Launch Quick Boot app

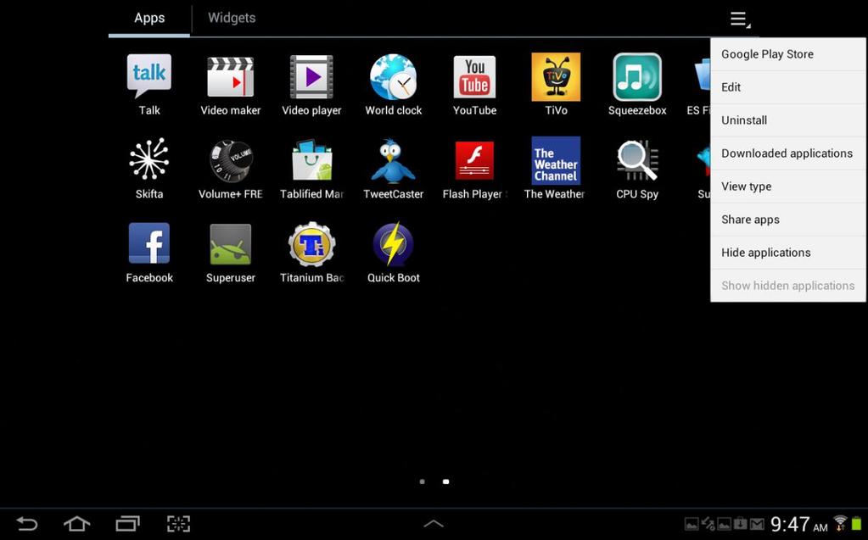[x=393, y=253]
